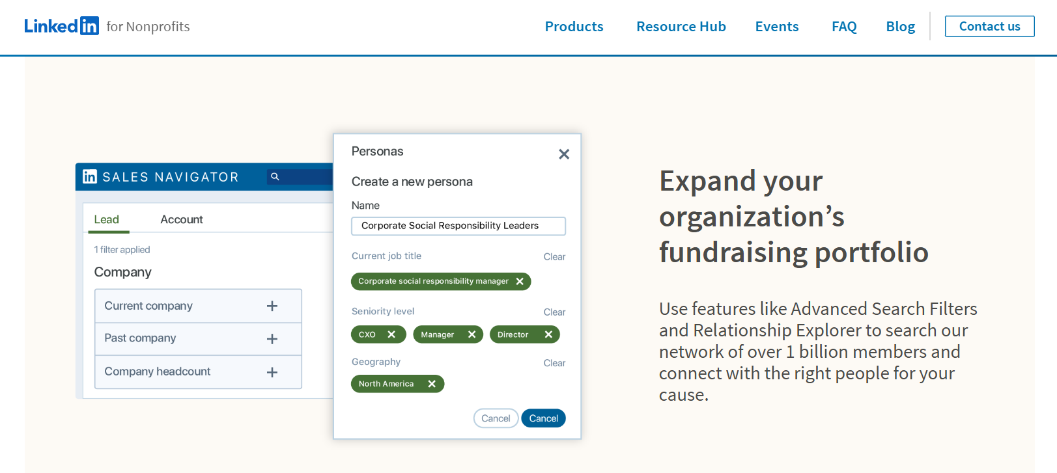Click the 'Create a new persona' heading
Viewport: 1057px width, 473px height.
tap(412, 182)
